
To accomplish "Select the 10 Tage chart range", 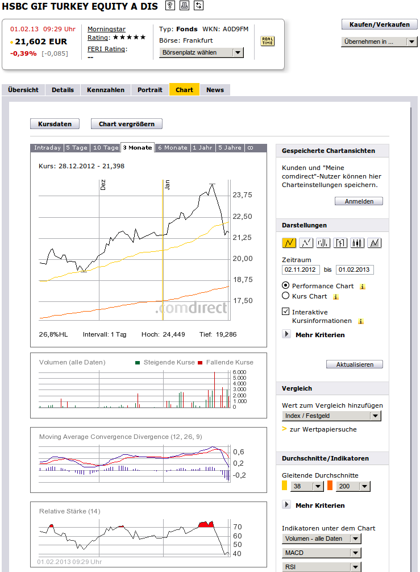I will pyautogui.click(x=106, y=148).
